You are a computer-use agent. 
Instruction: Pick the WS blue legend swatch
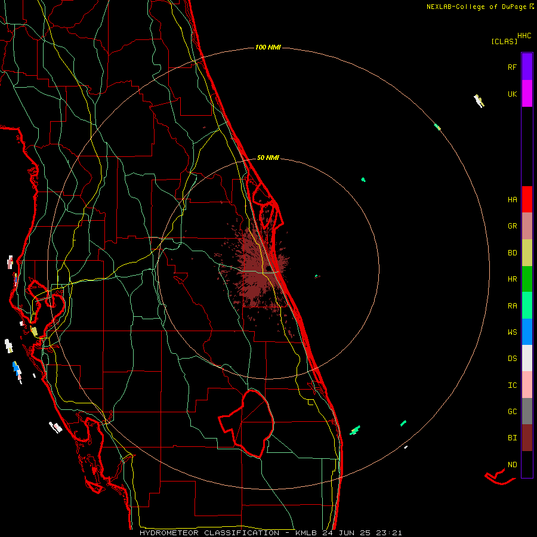click(x=527, y=332)
